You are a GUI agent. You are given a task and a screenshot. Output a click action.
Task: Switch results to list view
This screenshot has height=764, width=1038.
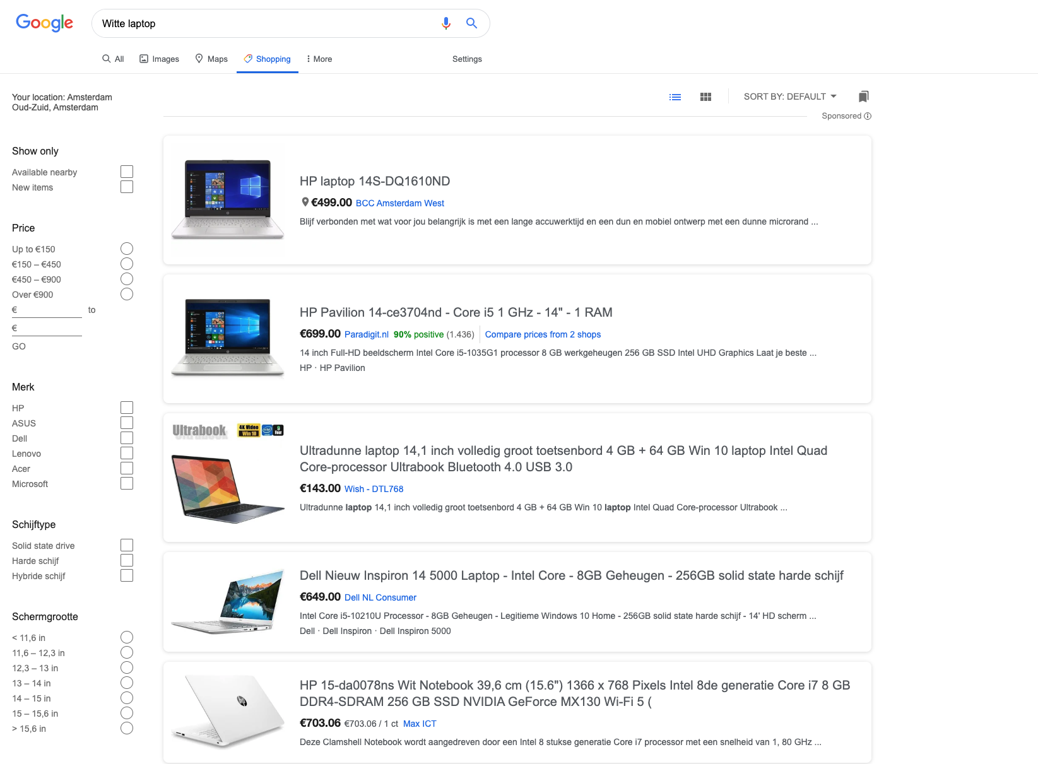pos(675,97)
